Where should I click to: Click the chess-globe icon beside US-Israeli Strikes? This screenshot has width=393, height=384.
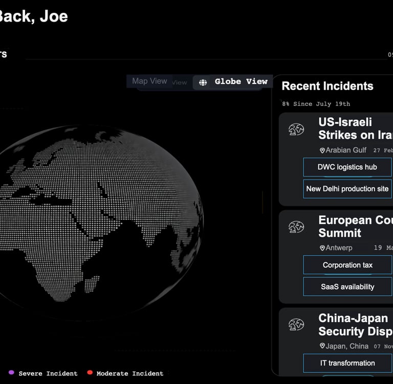point(296,130)
